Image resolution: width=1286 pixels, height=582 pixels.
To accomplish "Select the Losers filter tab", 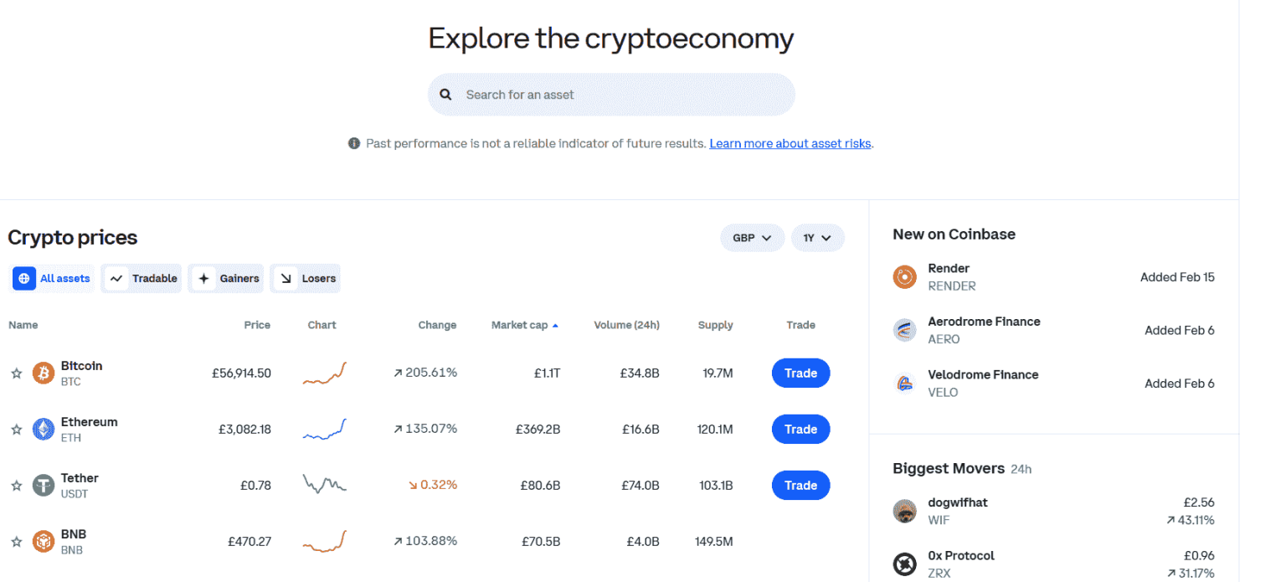I will [305, 278].
